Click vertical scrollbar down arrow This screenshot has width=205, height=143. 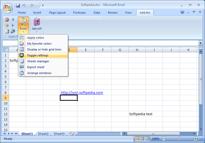point(201,129)
